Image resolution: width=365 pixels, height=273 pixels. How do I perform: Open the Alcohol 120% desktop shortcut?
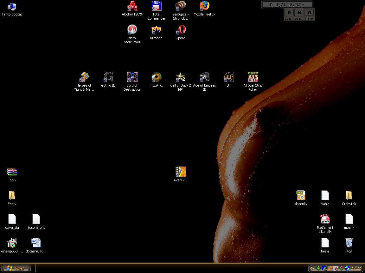pyautogui.click(x=132, y=6)
